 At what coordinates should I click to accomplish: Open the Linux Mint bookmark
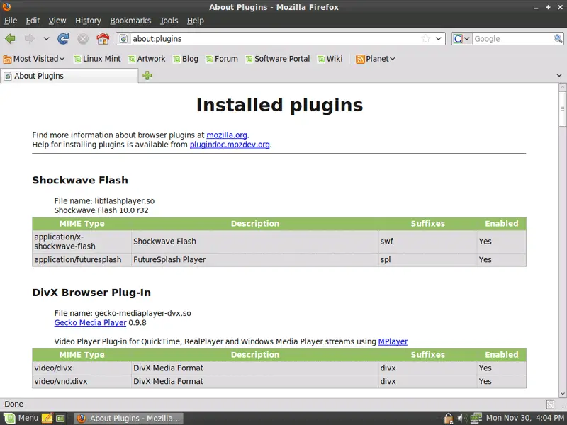(x=97, y=59)
